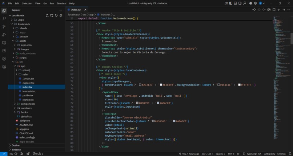Split the editor to the right
The image size is (293, 156).
(274, 10)
